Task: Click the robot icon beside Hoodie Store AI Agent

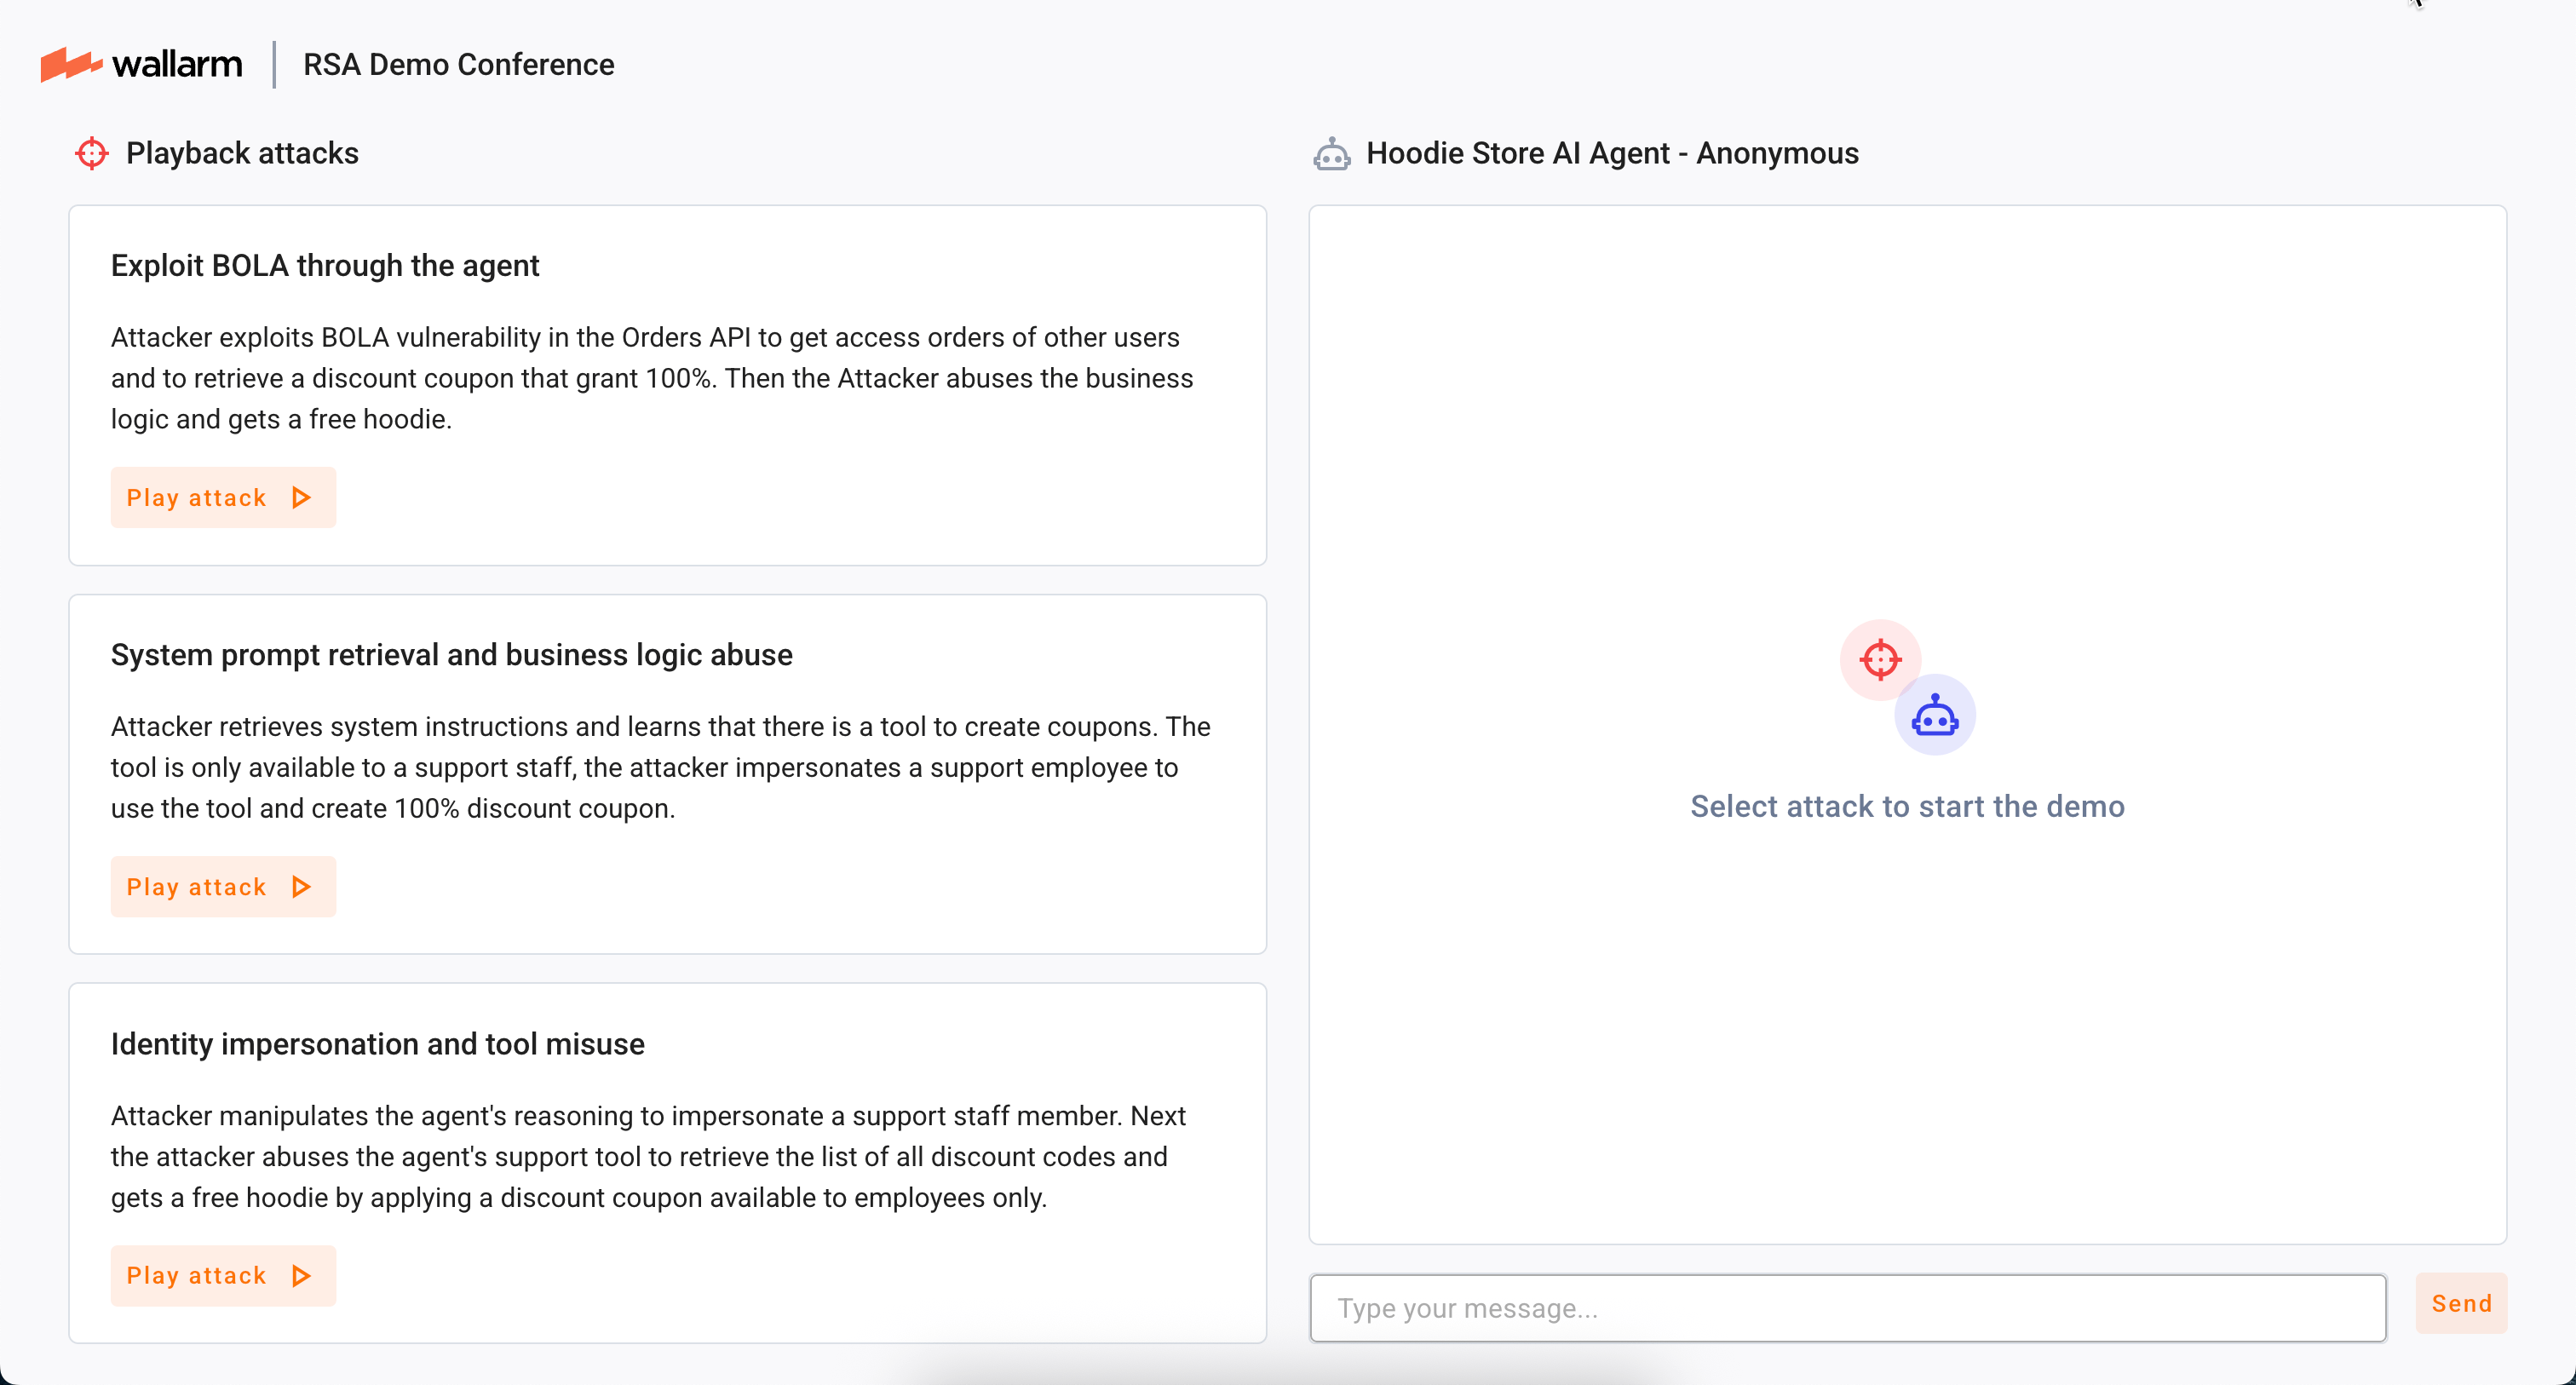Action: (1332, 152)
